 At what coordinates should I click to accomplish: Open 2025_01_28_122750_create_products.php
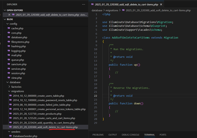coord(37,114)
